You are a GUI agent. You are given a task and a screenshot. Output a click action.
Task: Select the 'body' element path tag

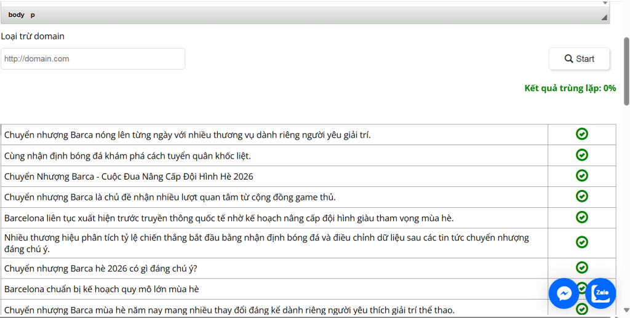click(x=17, y=15)
